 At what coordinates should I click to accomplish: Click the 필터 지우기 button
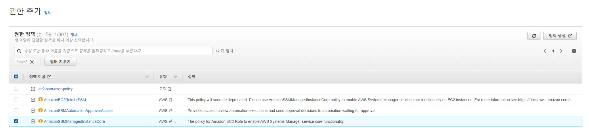(x=60, y=62)
